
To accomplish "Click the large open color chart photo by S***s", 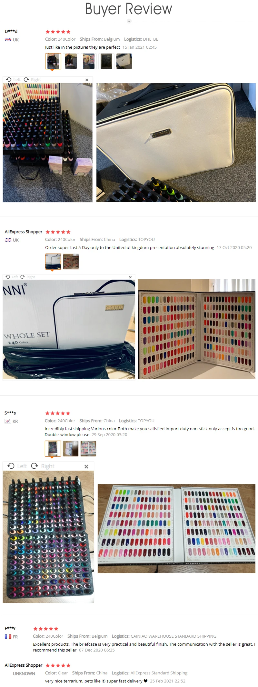I will (x=176, y=528).
